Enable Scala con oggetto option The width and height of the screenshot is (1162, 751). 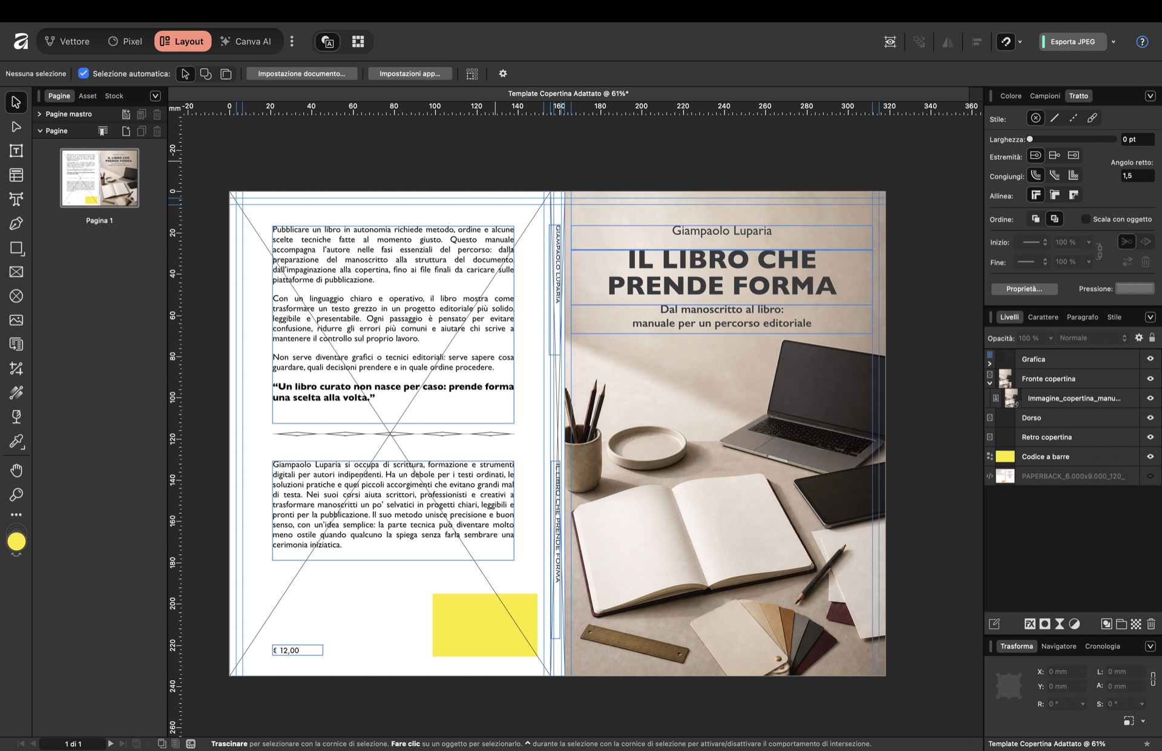point(1086,219)
